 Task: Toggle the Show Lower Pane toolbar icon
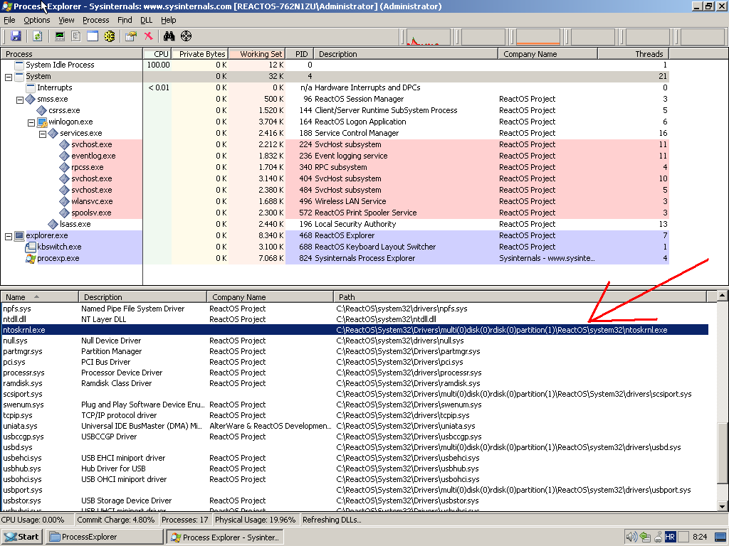[x=93, y=36]
